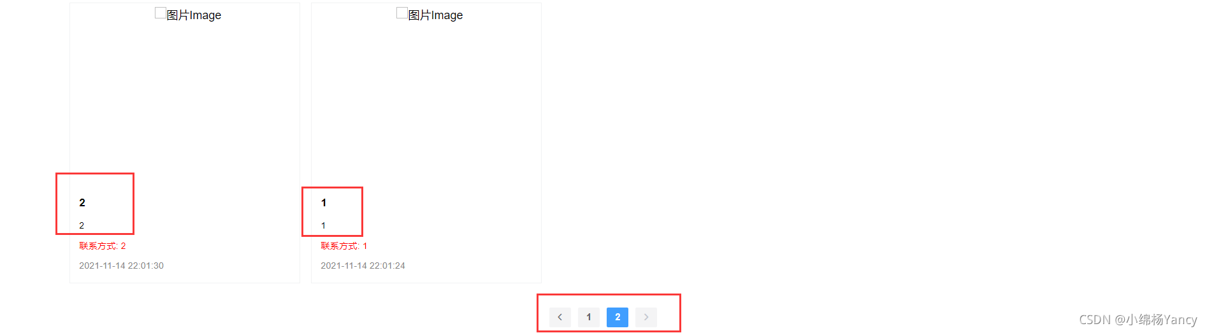Click the small "2" description under first title
Image resolution: width=1207 pixels, height=333 pixels.
tap(82, 225)
